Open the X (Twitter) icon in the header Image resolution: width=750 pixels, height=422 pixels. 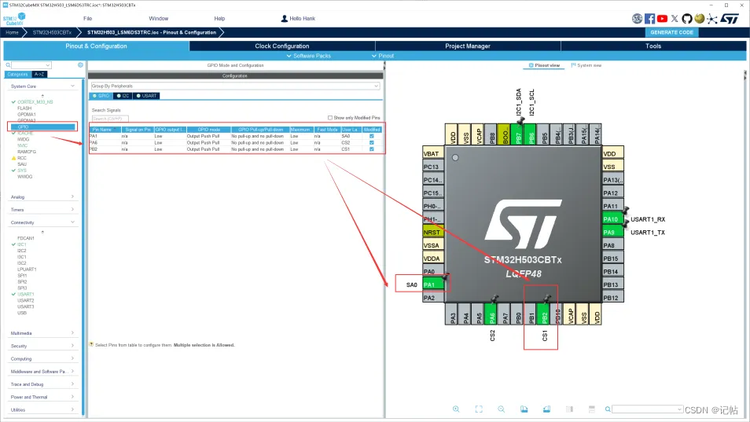tap(675, 19)
